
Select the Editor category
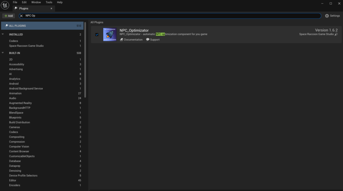pyautogui.click(x=42, y=180)
